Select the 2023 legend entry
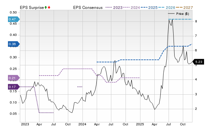The image size is (212, 126). 114,8
